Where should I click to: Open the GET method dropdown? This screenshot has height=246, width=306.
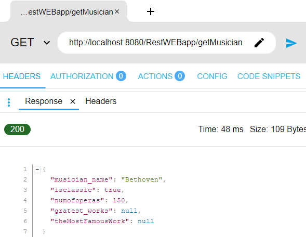[x=47, y=43]
